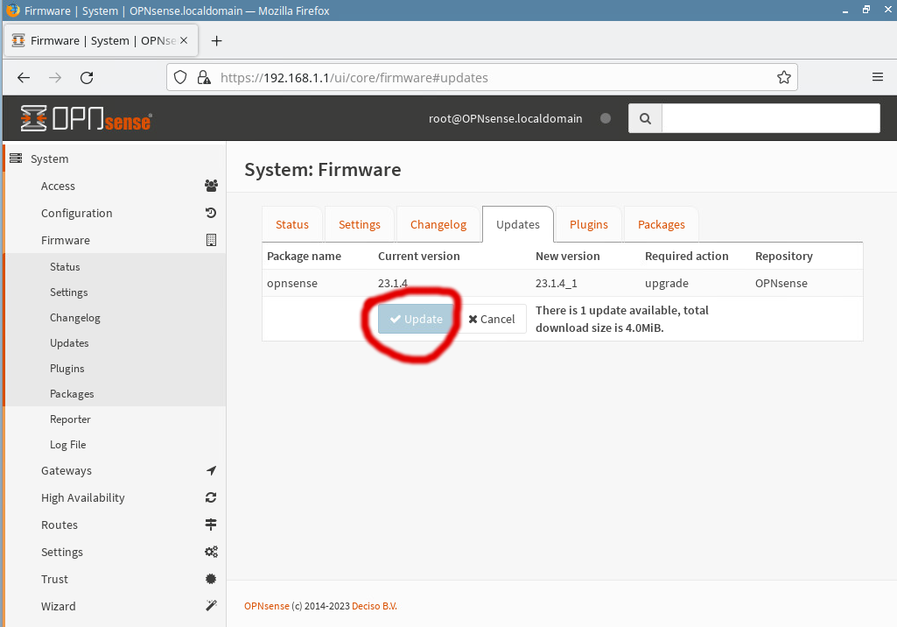Click the Configuration history icon
The width and height of the screenshot is (897, 627).
(x=211, y=213)
